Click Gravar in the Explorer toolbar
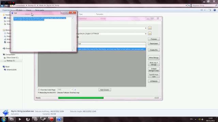 tap(29, 10)
